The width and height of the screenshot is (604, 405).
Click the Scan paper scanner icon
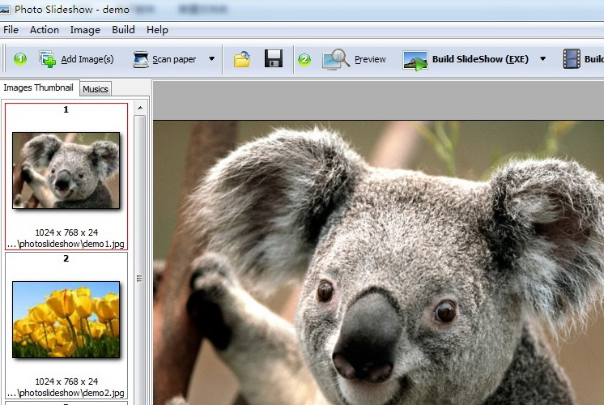141,59
